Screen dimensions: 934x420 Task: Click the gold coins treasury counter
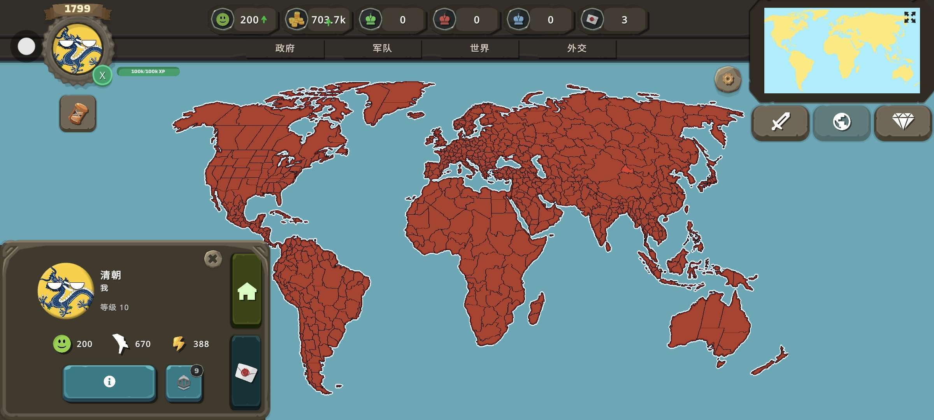[317, 19]
